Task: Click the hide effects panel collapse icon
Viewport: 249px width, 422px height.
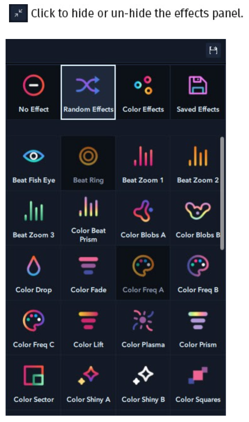Action: [18, 14]
